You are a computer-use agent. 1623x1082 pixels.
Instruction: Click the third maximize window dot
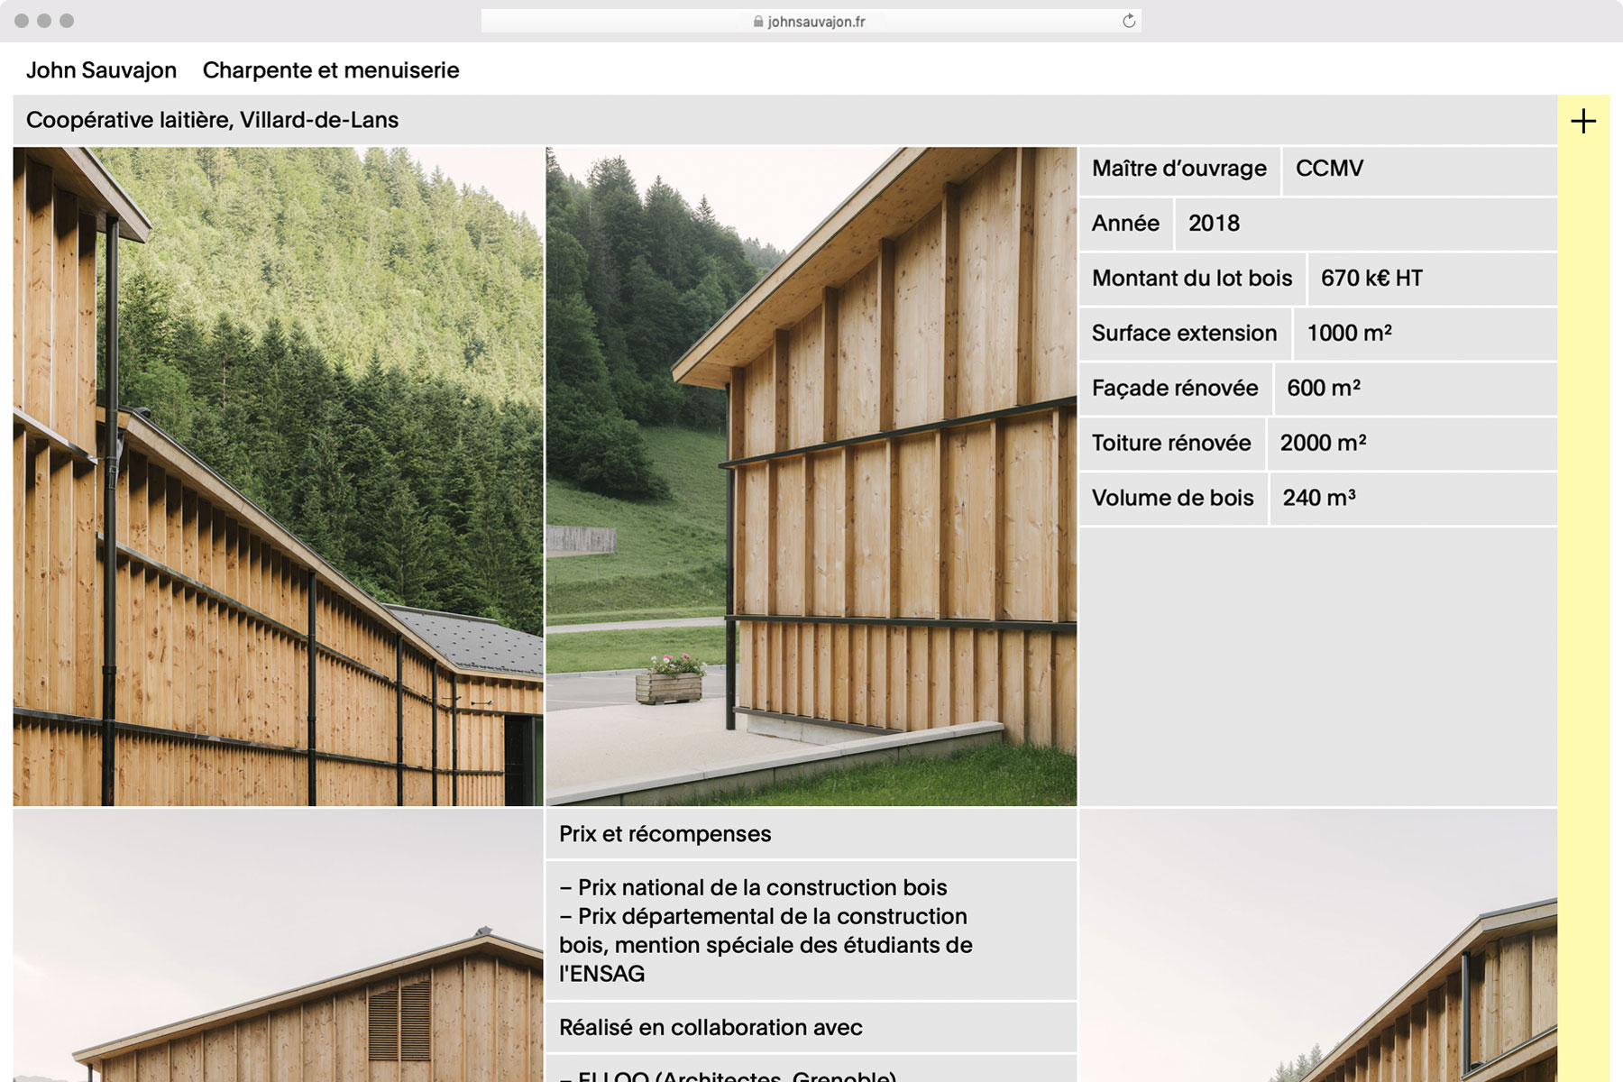(67, 21)
